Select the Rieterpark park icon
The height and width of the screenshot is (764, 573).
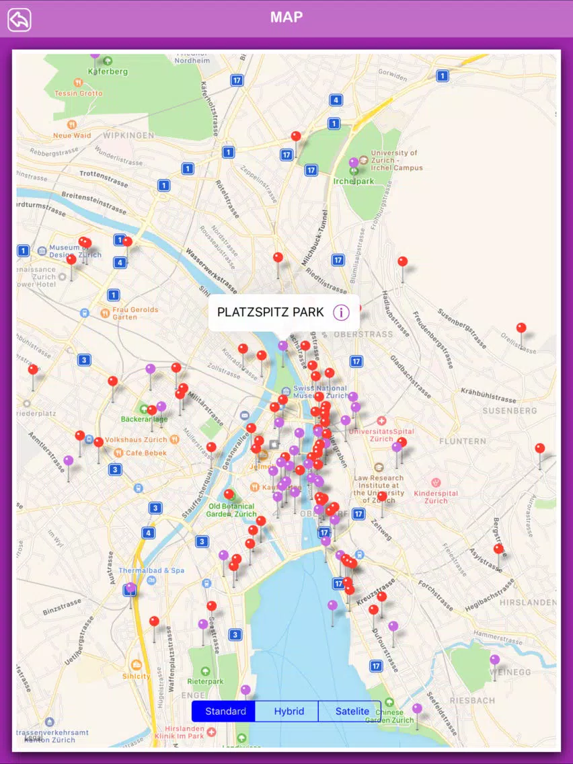(206, 671)
